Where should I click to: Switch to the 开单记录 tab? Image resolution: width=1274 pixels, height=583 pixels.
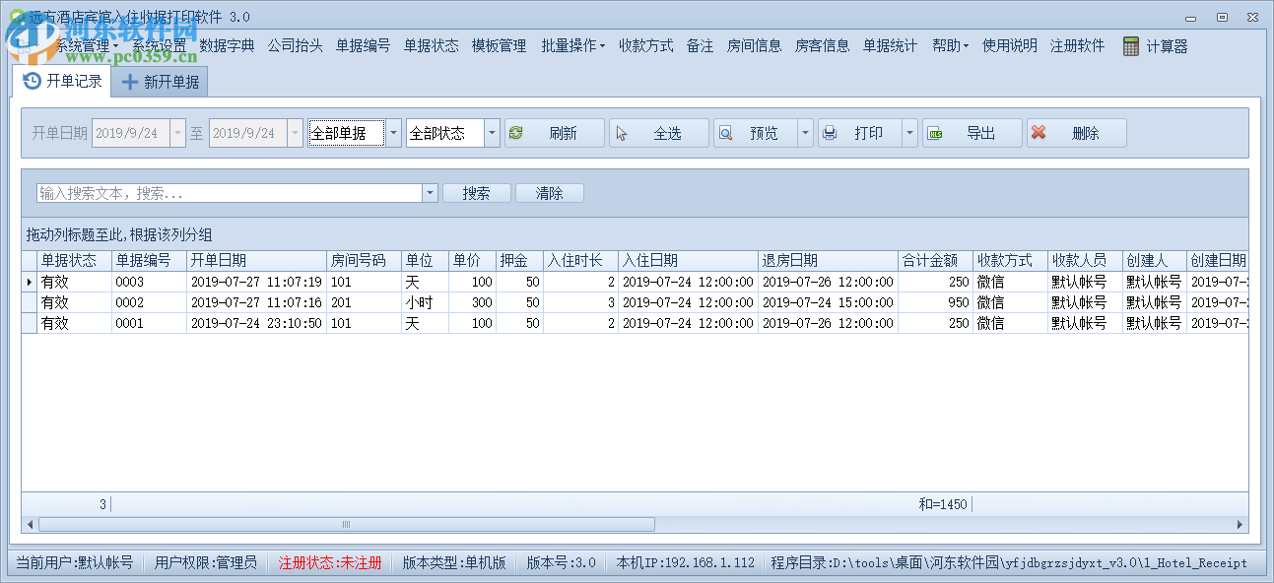tap(61, 81)
